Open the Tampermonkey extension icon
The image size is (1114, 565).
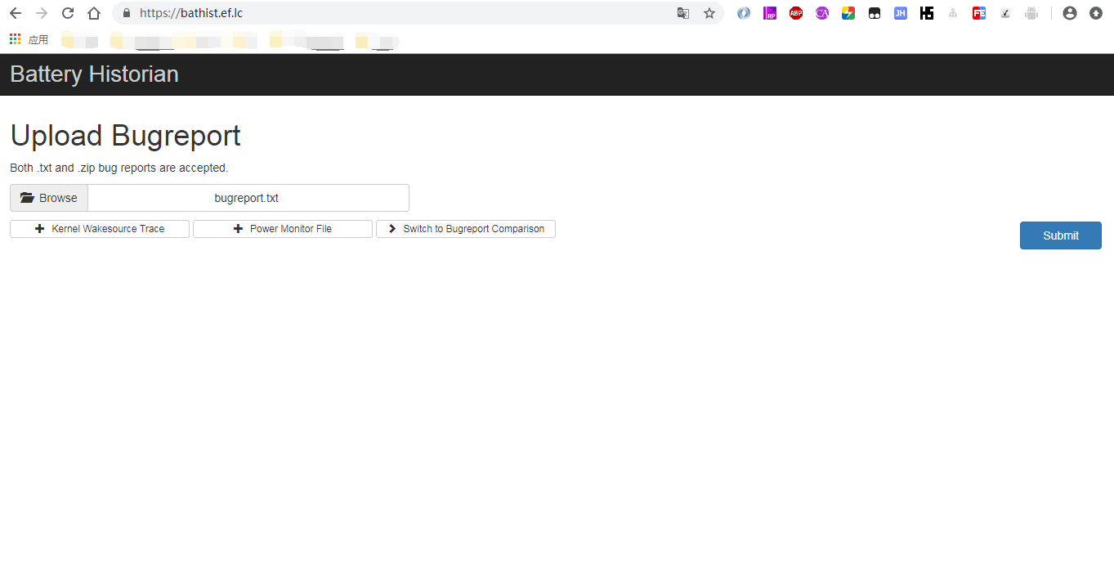coord(875,13)
